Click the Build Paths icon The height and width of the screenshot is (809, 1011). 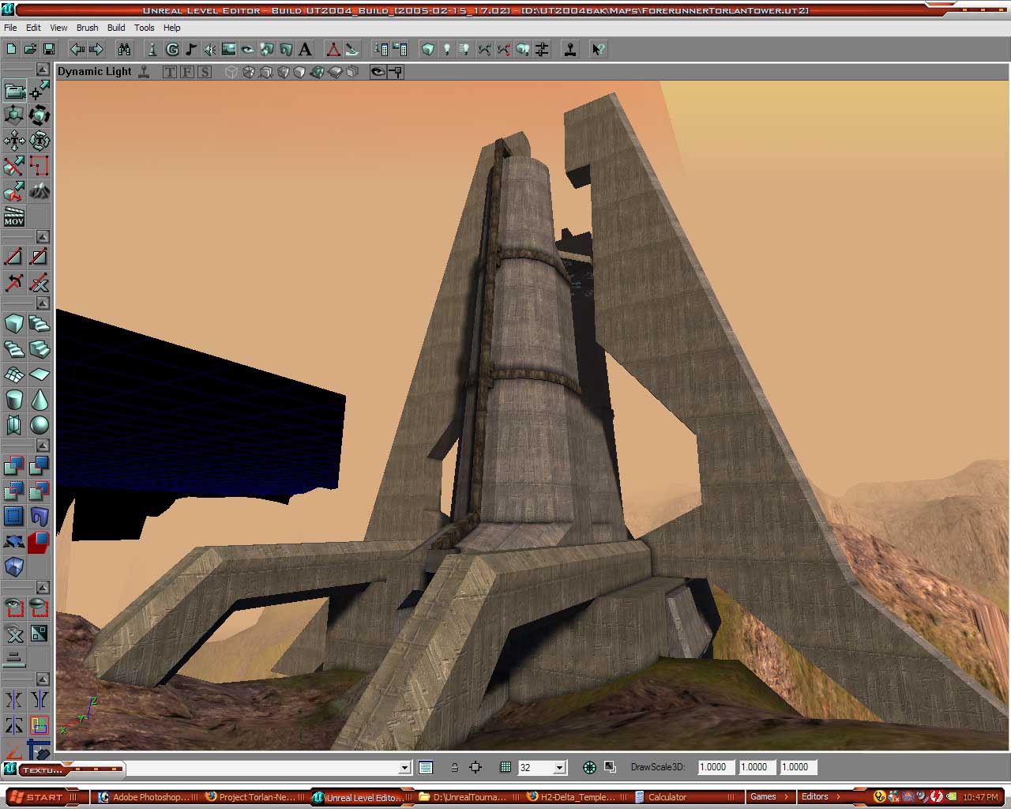coord(485,49)
